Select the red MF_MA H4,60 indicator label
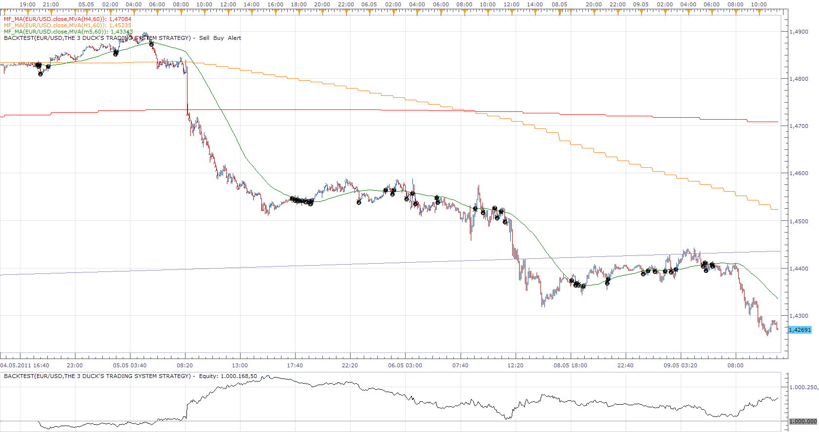This screenshot has height=432, width=819. [68, 19]
